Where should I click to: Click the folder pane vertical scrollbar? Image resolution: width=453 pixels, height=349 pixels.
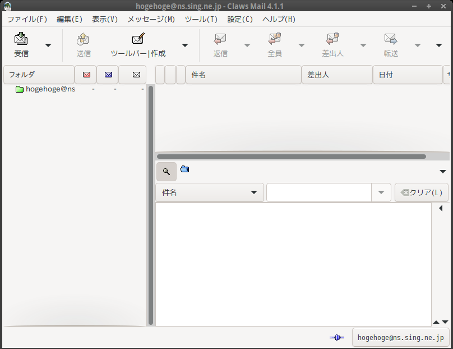150,205
